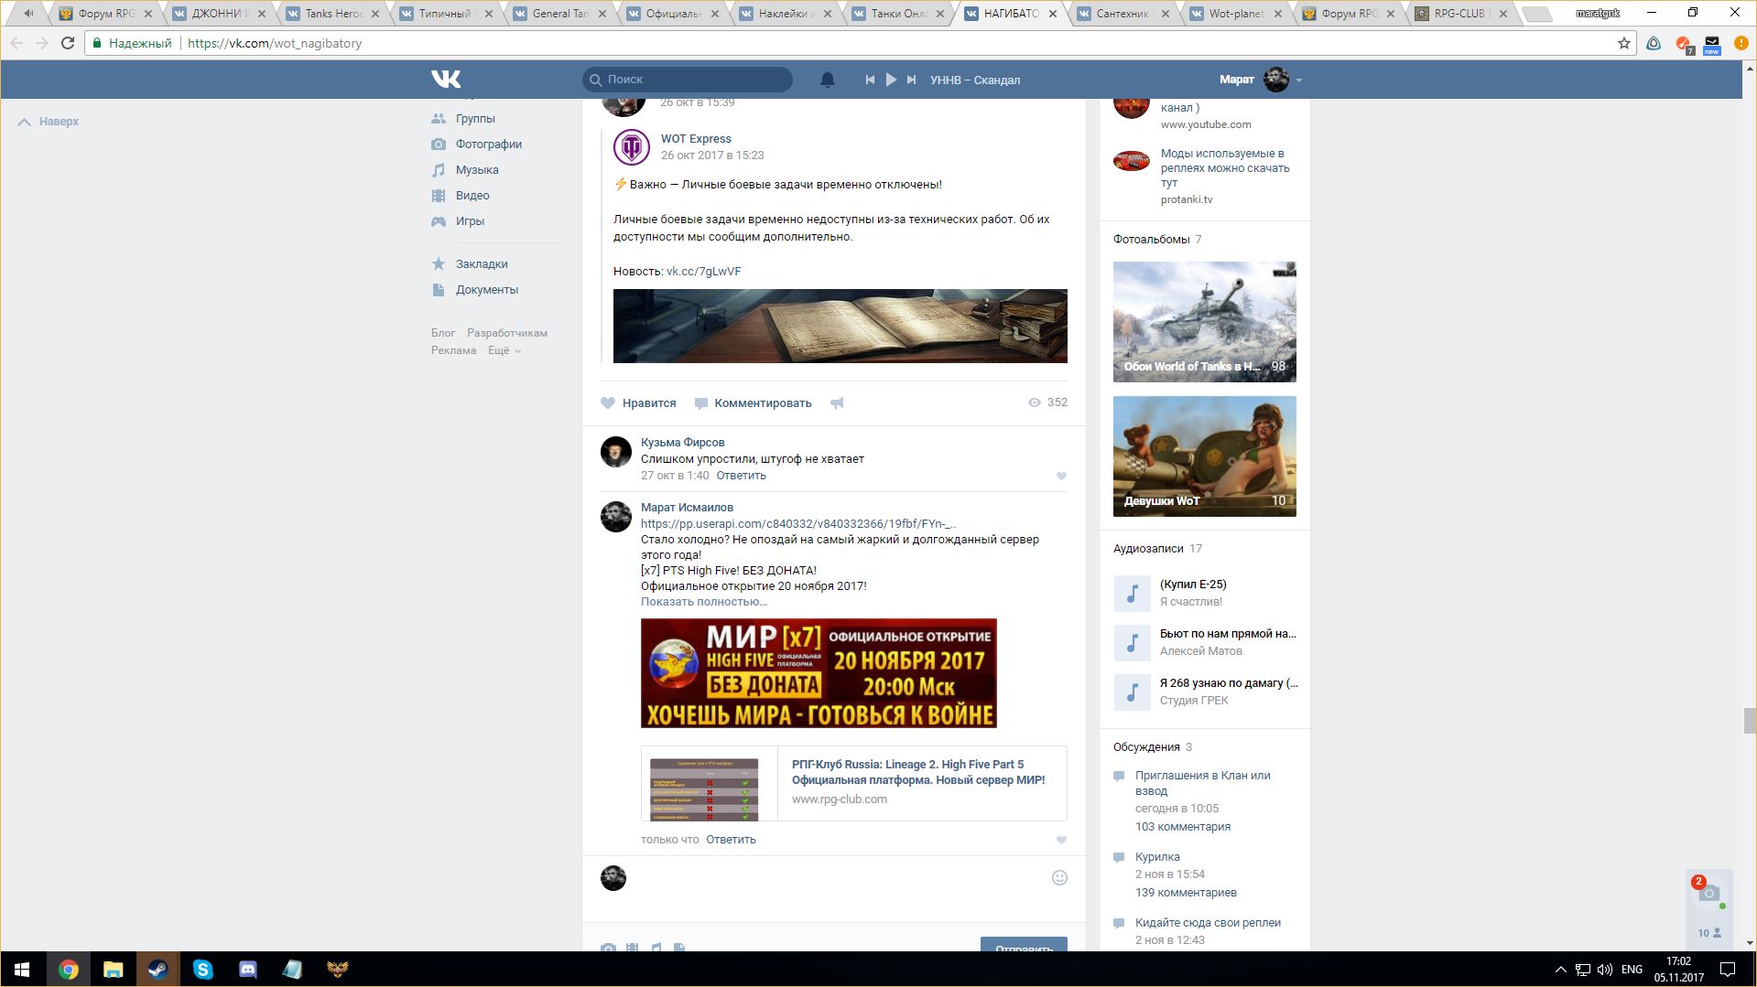Open the vk.cc/7gLwVF news link
The image size is (1757, 987).
tap(703, 272)
